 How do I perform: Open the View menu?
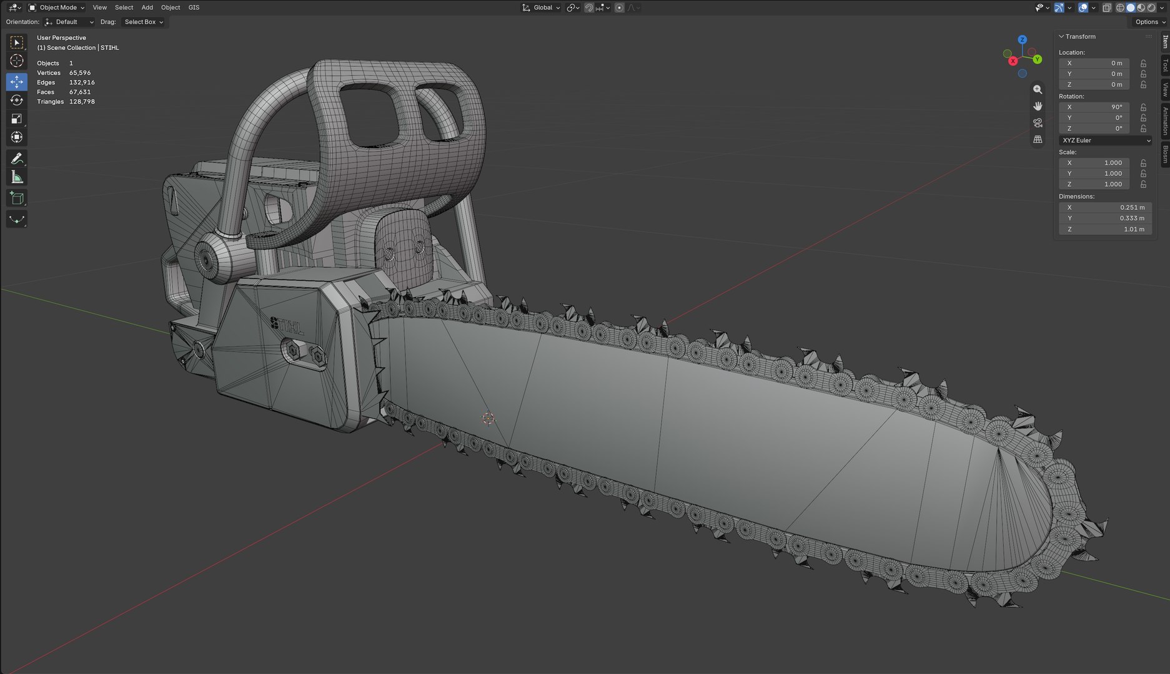click(x=100, y=7)
